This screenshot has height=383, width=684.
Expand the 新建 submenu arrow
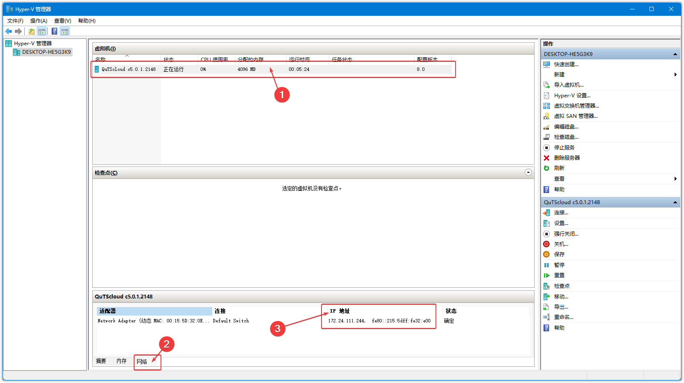click(x=675, y=75)
